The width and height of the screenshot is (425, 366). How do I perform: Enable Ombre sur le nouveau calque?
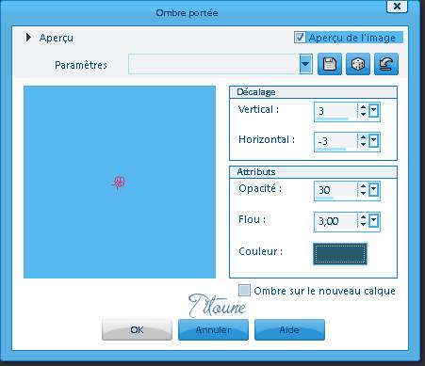[x=244, y=290]
